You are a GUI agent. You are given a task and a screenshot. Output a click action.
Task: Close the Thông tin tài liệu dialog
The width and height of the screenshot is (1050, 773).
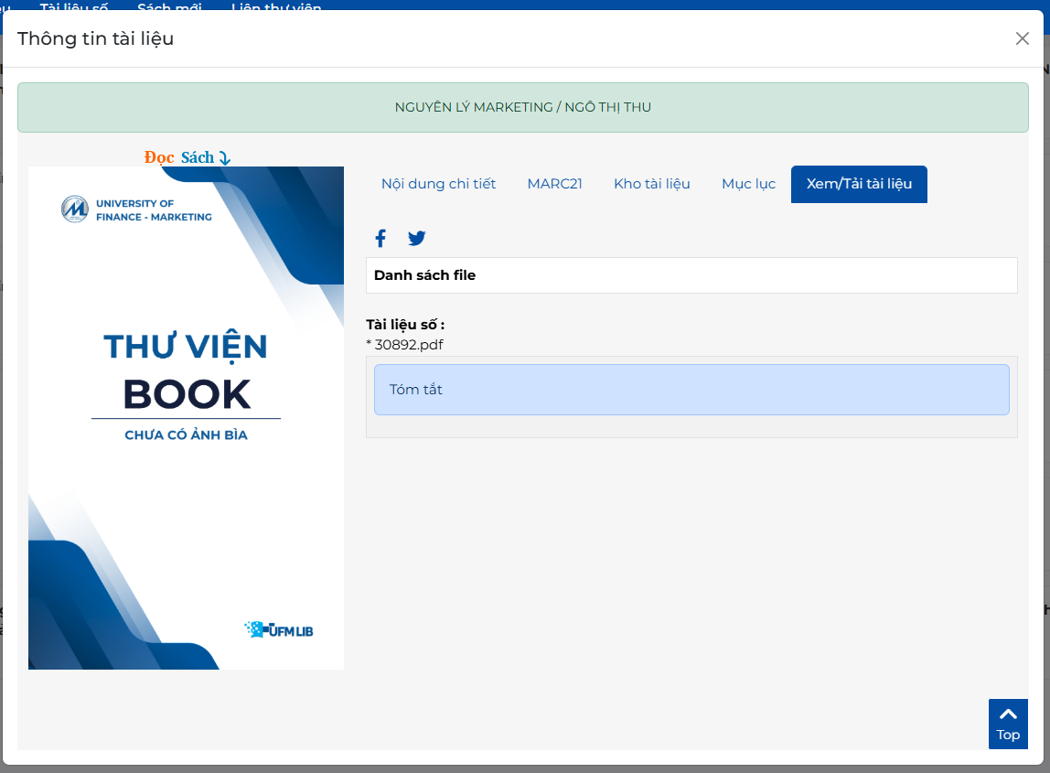click(1022, 38)
